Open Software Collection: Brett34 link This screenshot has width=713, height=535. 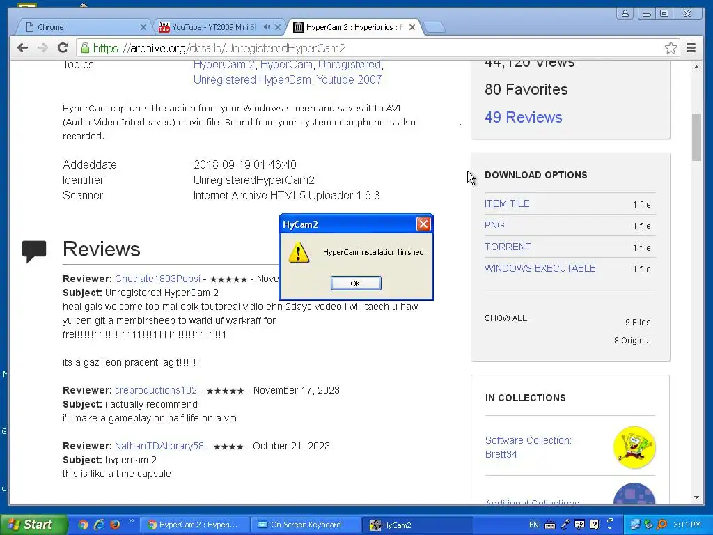[x=528, y=447]
